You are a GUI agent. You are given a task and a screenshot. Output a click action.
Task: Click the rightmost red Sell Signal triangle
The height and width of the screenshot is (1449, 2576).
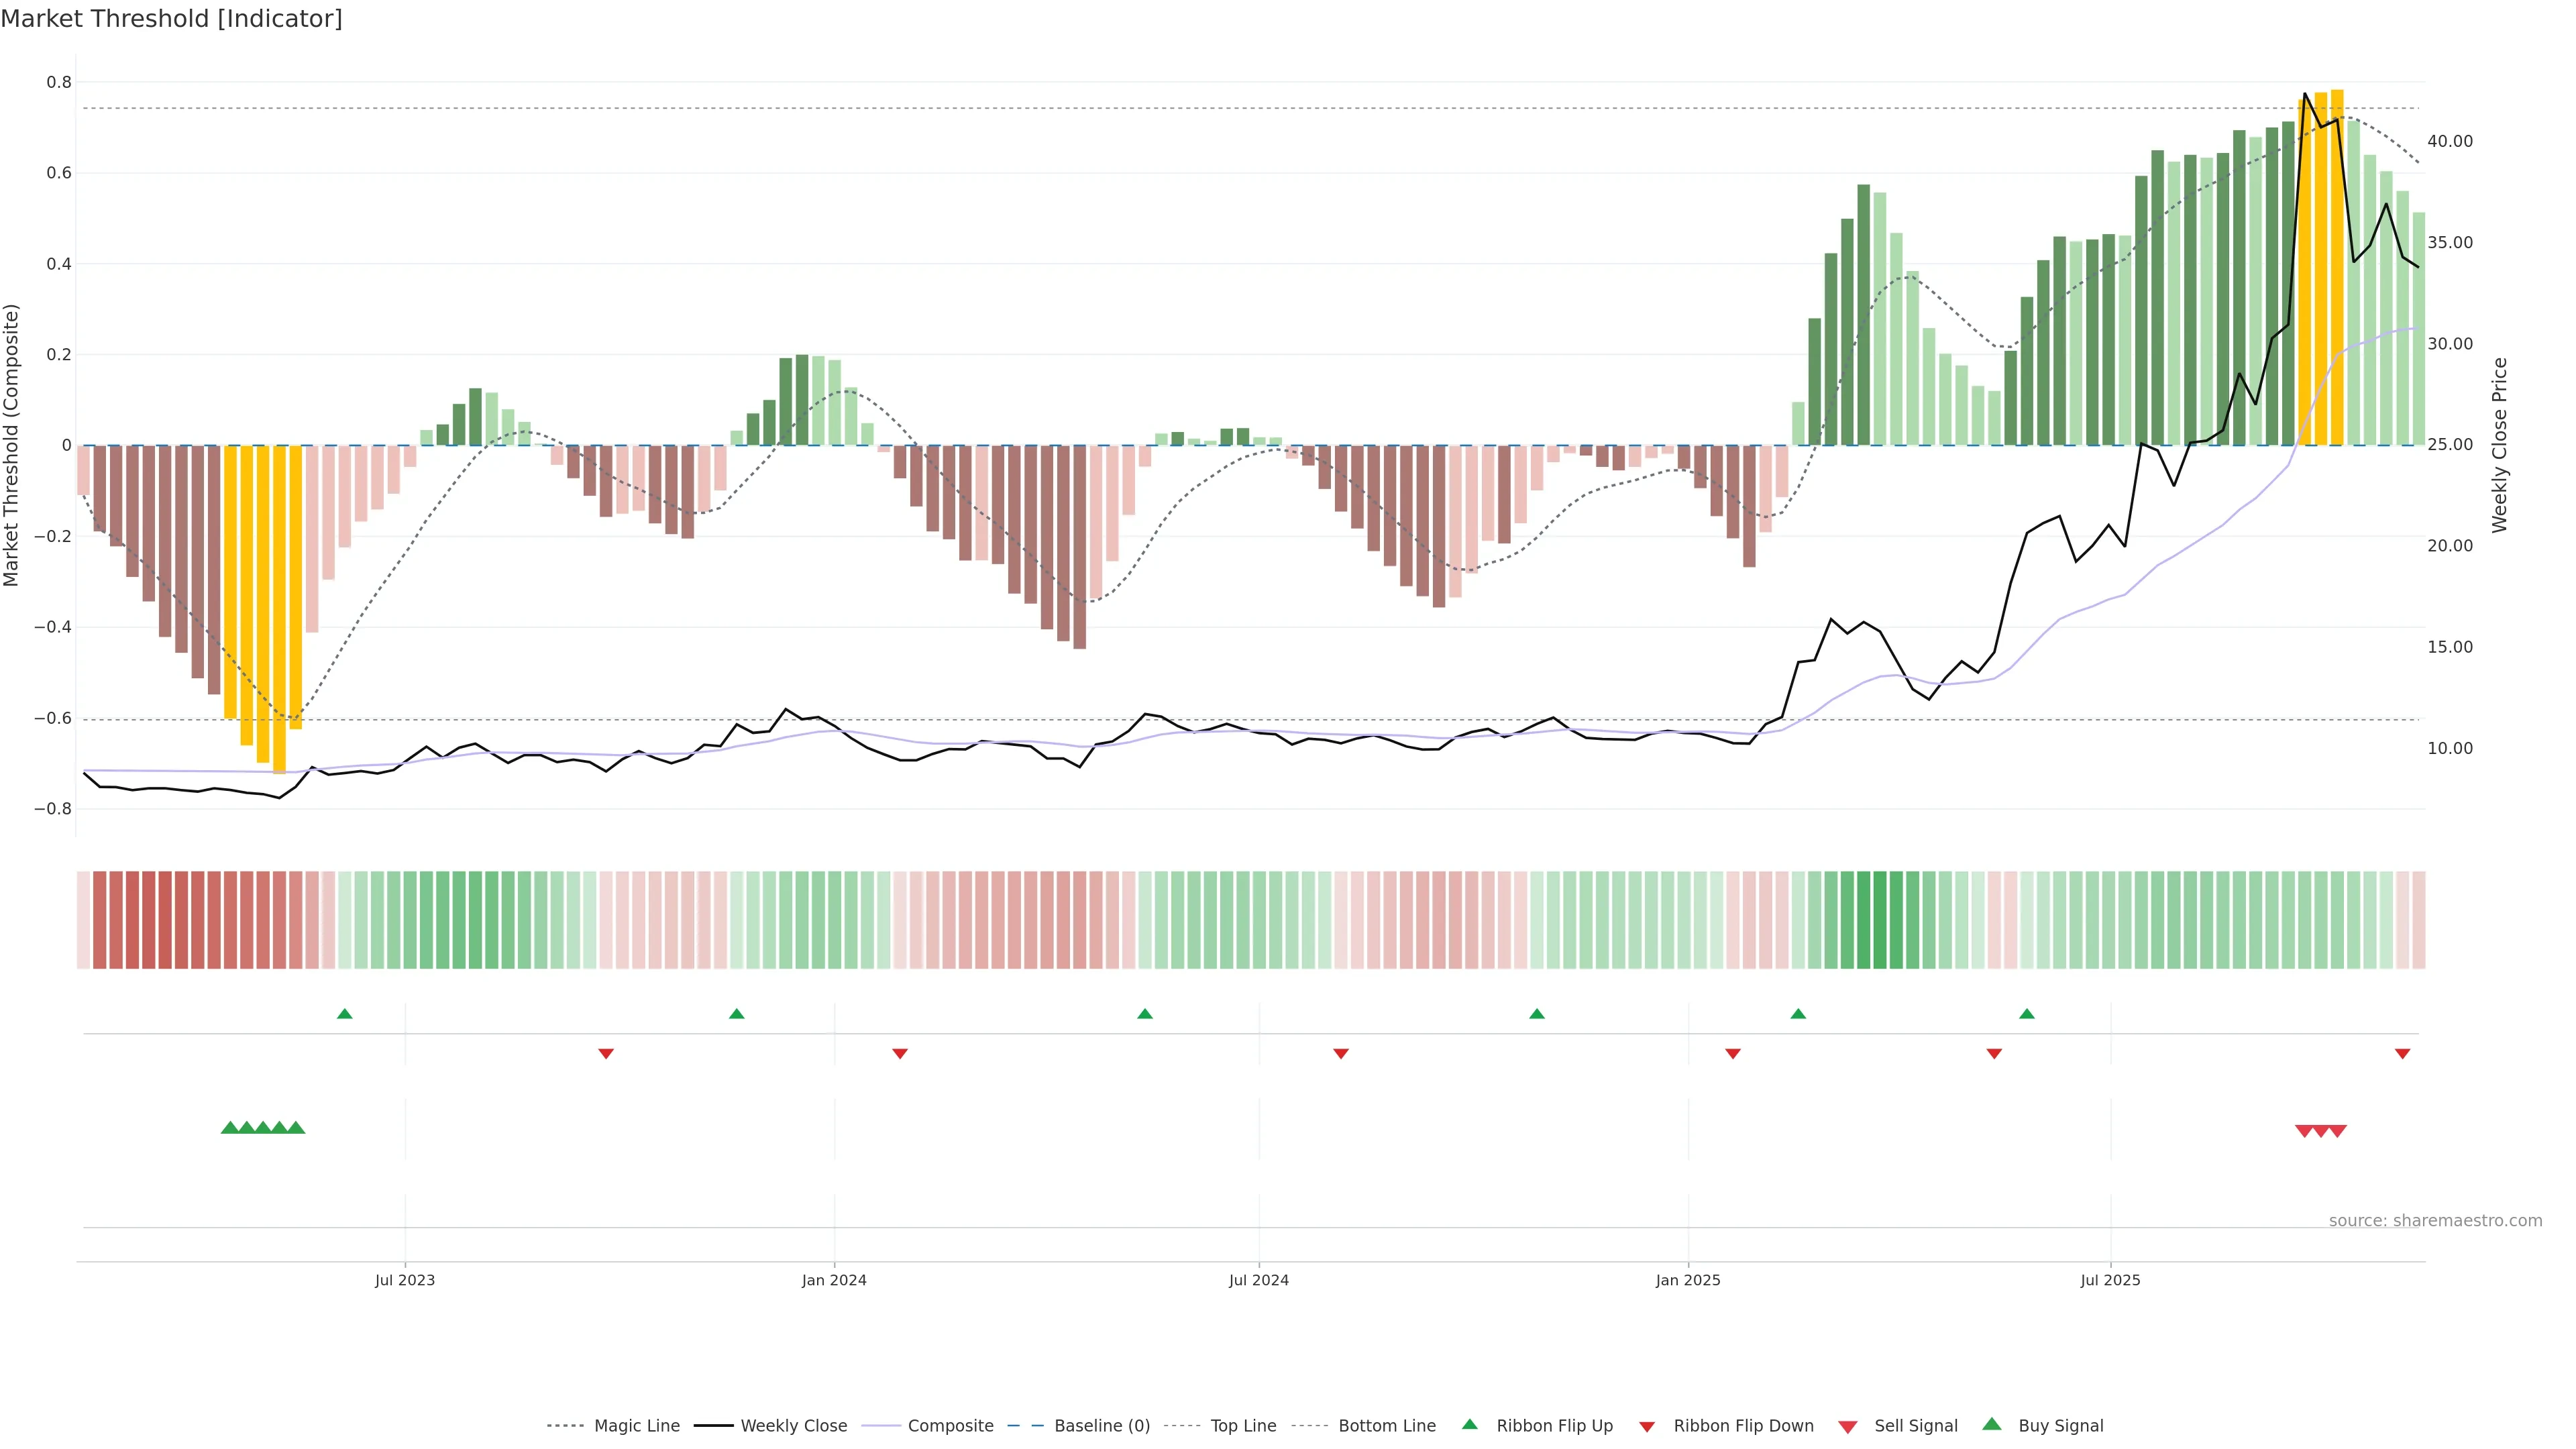point(2338,1131)
